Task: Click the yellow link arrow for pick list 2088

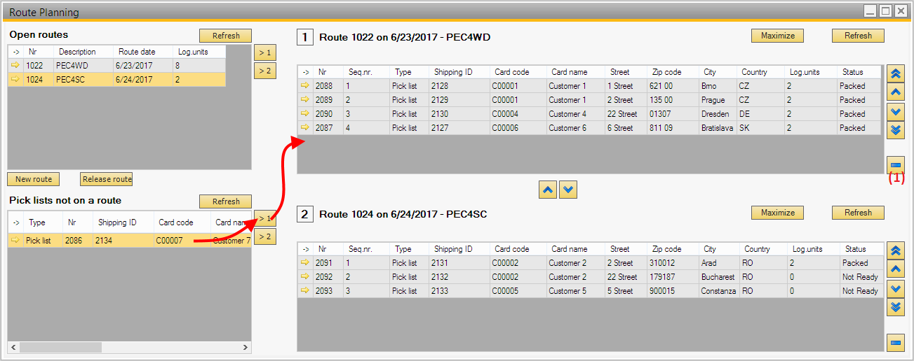Action: click(x=305, y=86)
